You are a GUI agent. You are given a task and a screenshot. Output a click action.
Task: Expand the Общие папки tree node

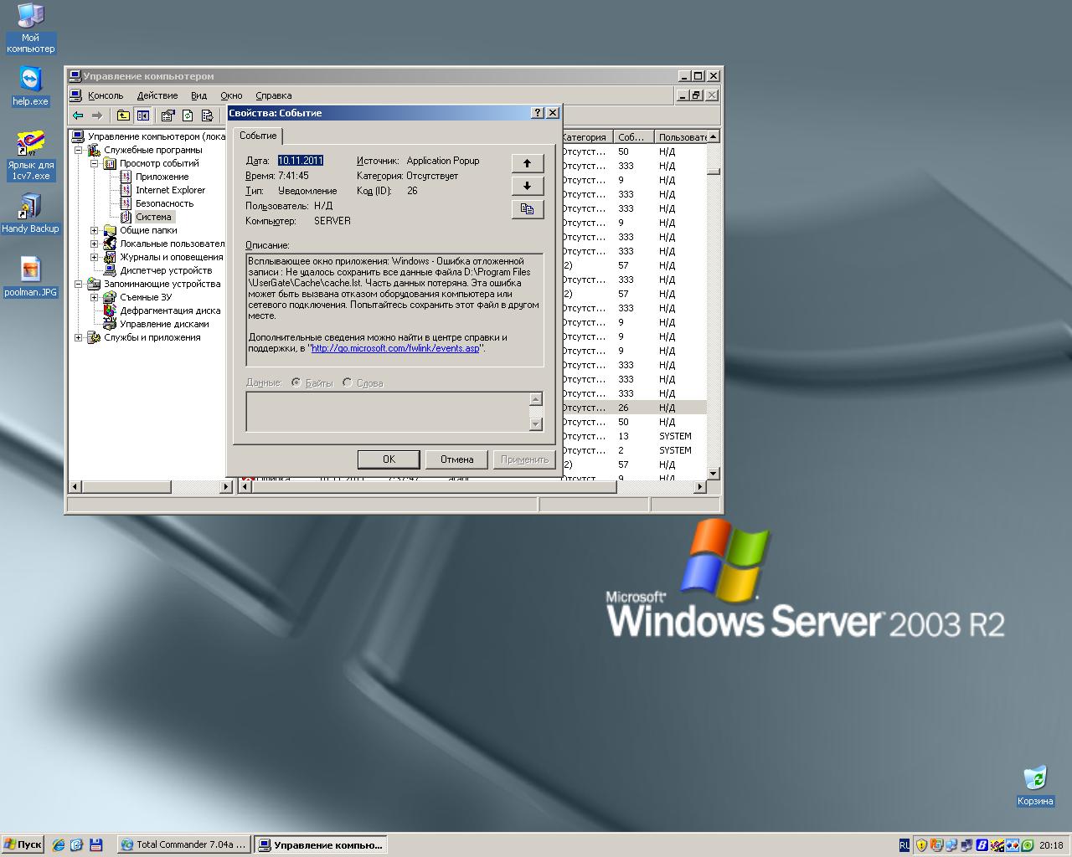pos(95,231)
